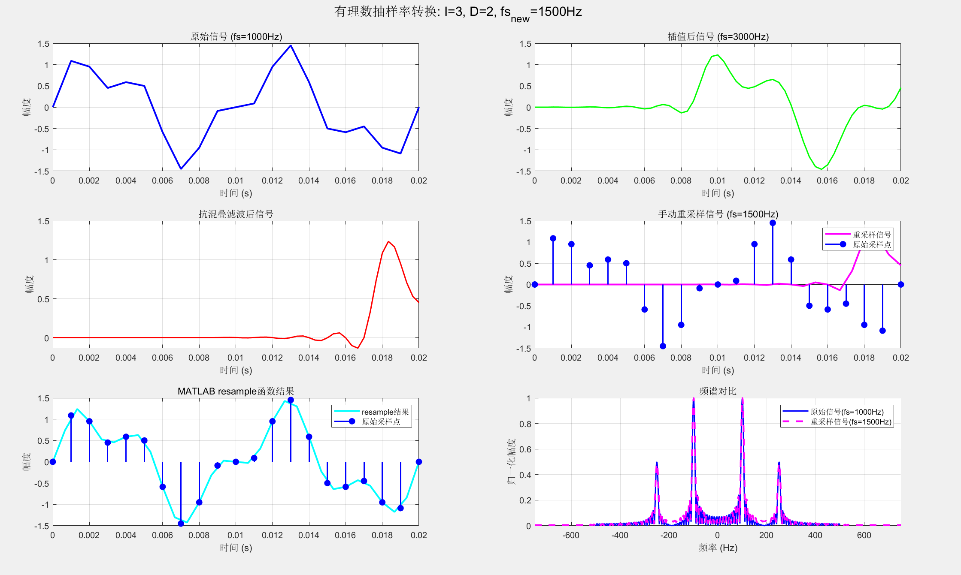961x575 pixels.
Task: Click "原始信号(fs=1000Hz)" legend entry in spectrum plot
Action: pyautogui.click(x=847, y=412)
